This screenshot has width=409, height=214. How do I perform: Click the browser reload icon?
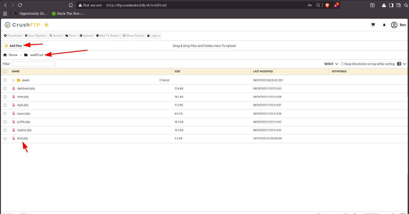coord(20,5)
